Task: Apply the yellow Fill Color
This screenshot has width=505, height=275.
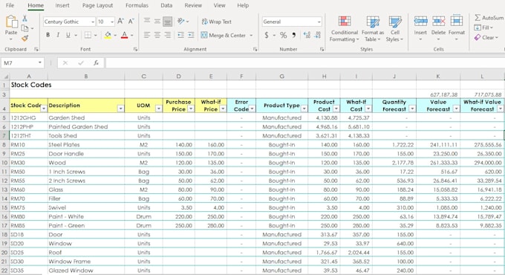Action: 108,35
